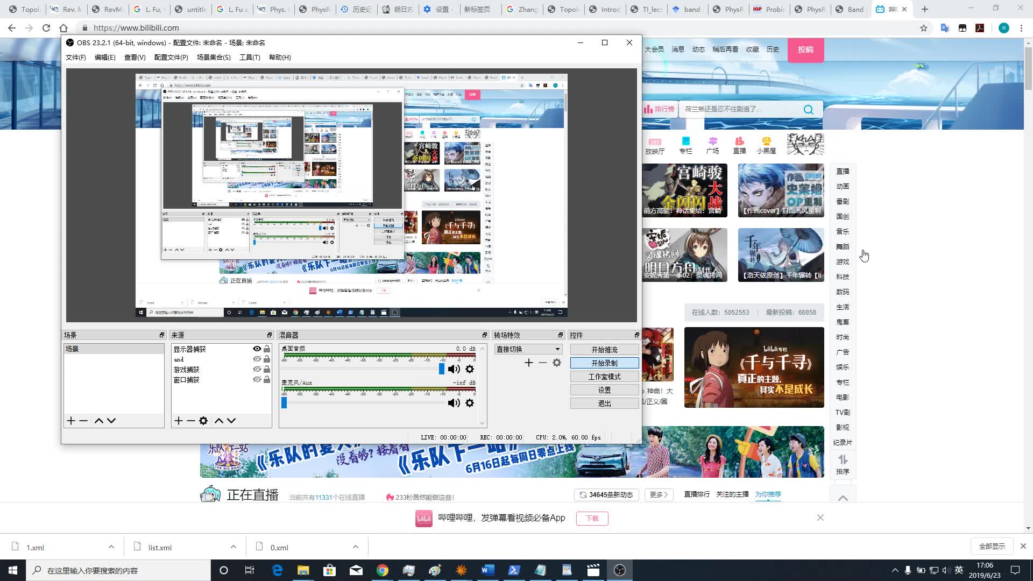The width and height of the screenshot is (1033, 581).
Task: Add a new source with plus icon in 来源 panel
Action: point(179,421)
